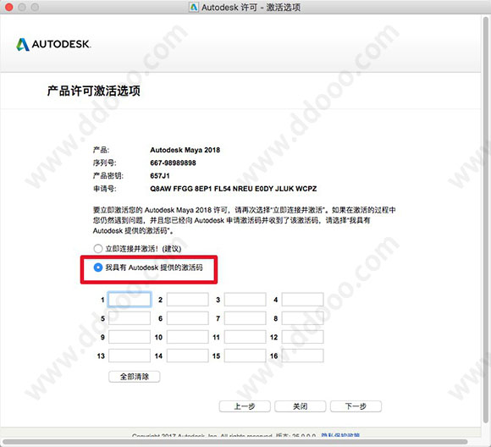The width and height of the screenshot is (491, 447).
Task: Click the product key 657J1
Action: tap(160, 176)
